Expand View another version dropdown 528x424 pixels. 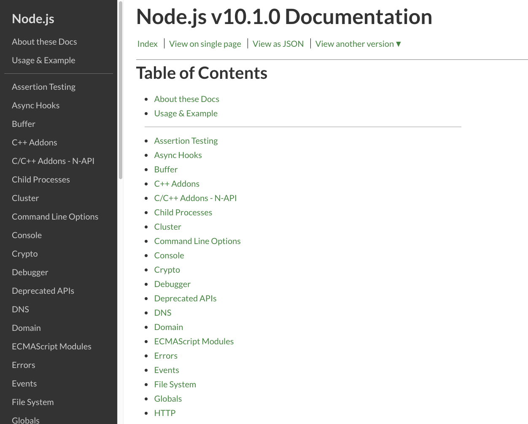pos(358,44)
